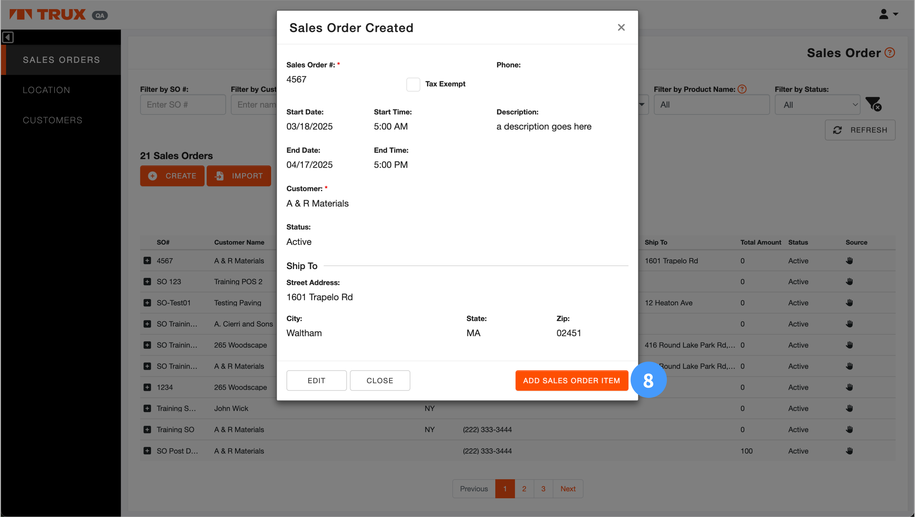Open the Filter by Status dropdown
The width and height of the screenshot is (915, 517).
(817, 105)
